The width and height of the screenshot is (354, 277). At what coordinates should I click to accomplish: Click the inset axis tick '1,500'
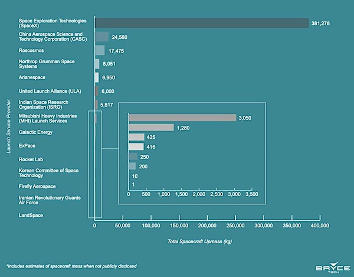click(x=182, y=194)
